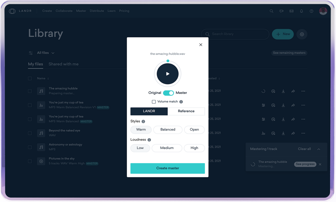The image size is (336, 202).
Task: Open the video chat icon in header
Action: pyautogui.click(x=281, y=11)
